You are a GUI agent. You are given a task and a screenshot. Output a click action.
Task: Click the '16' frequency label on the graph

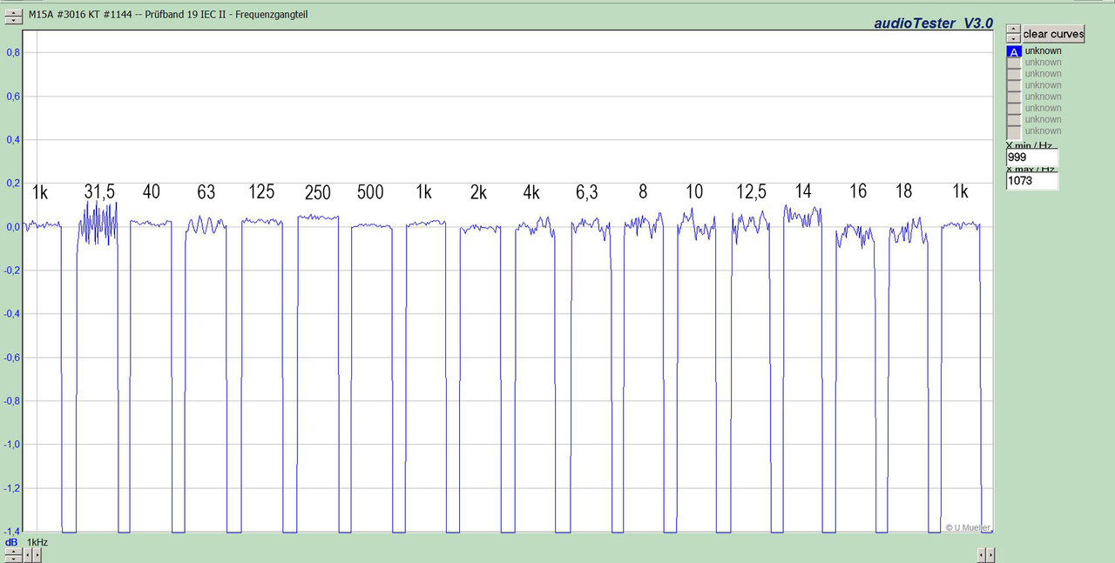(858, 191)
